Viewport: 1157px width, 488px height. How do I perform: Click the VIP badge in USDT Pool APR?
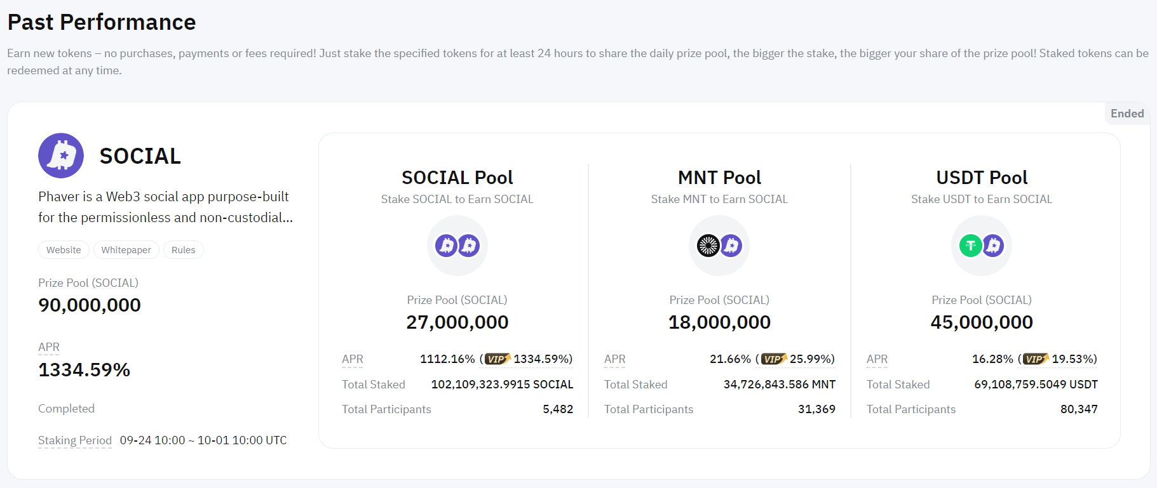coord(1036,359)
